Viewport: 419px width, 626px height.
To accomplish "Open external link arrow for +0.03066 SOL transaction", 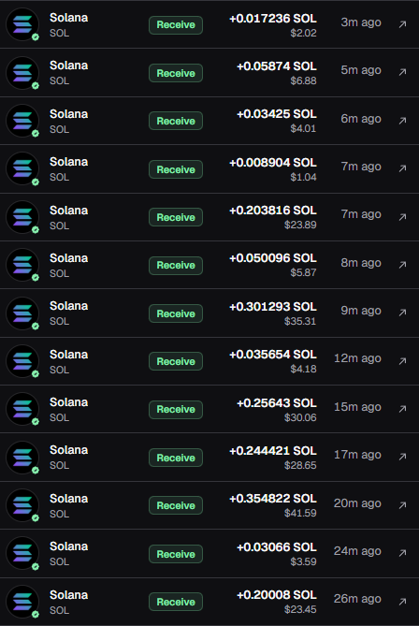I will click(x=403, y=553).
